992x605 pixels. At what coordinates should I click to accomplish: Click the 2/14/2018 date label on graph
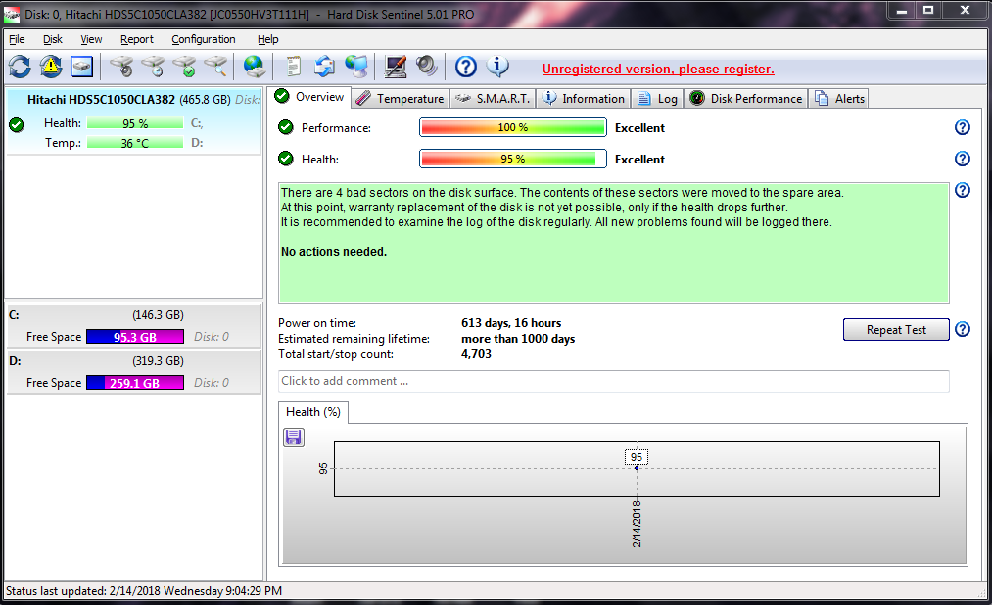point(637,524)
